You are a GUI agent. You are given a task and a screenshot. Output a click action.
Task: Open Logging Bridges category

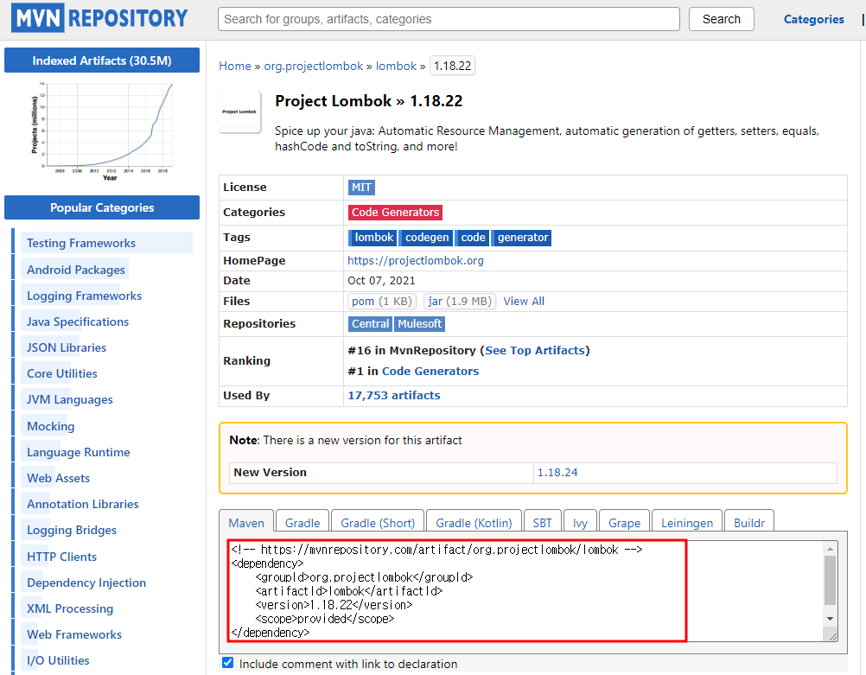click(x=72, y=530)
